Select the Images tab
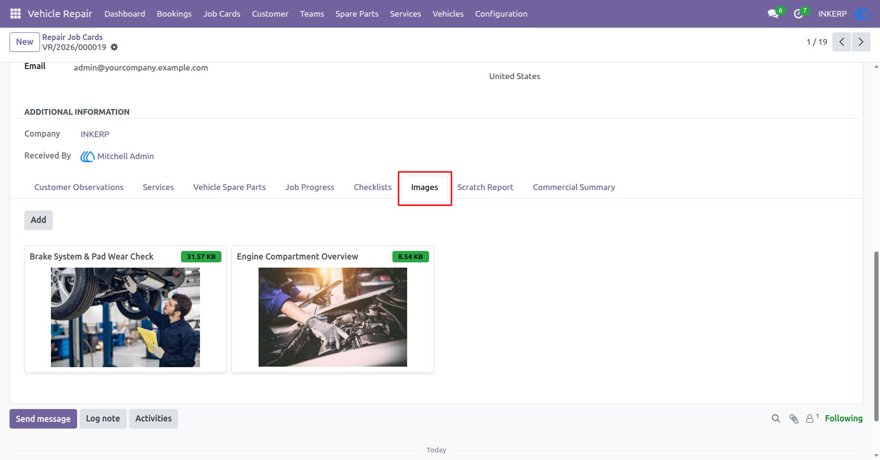 click(x=425, y=187)
